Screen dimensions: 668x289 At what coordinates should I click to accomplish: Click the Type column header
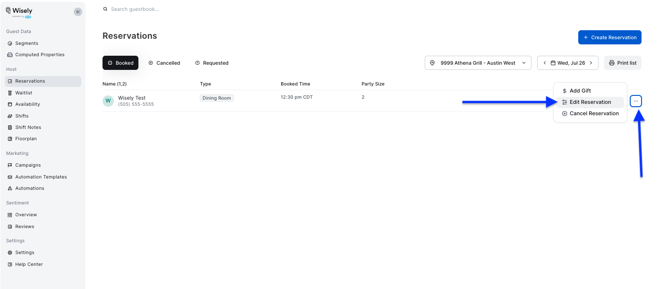(x=206, y=84)
